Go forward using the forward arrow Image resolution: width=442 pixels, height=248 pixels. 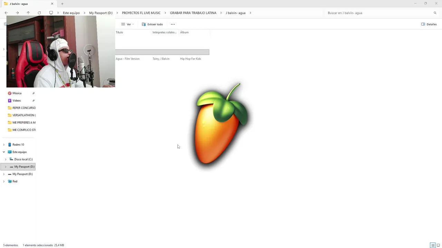[17, 13]
